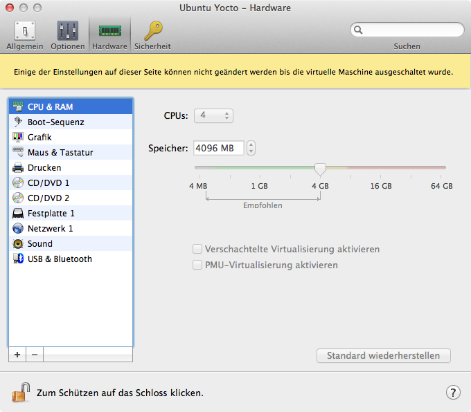
Task: Open the Allgemein settings icon
Action: 25,30
